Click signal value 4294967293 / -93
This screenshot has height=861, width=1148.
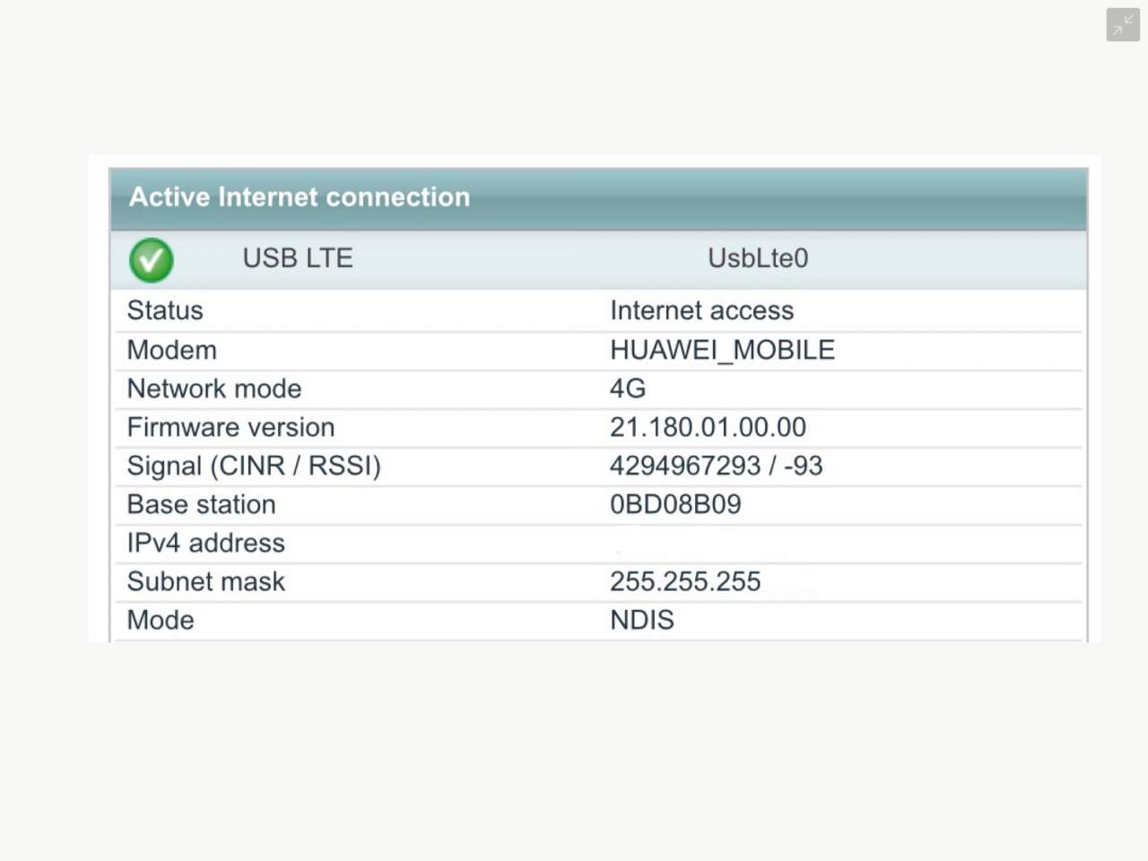[x=716, y=465]
